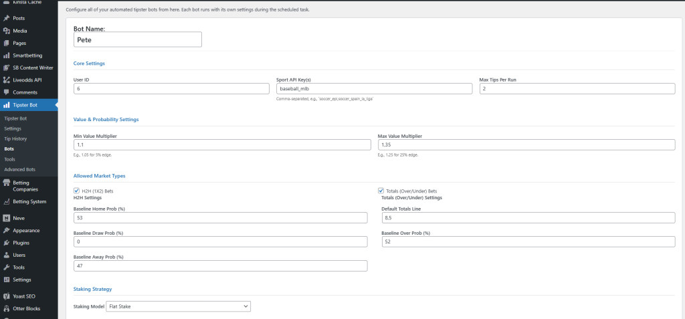
Task: Open Advanced Bots submenu item
Action: tap(19, 169)
